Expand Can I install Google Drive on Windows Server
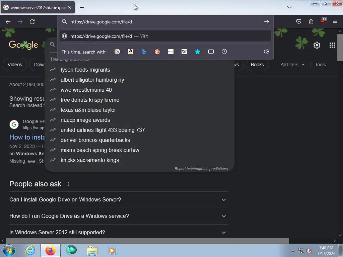 pos(118,200)
